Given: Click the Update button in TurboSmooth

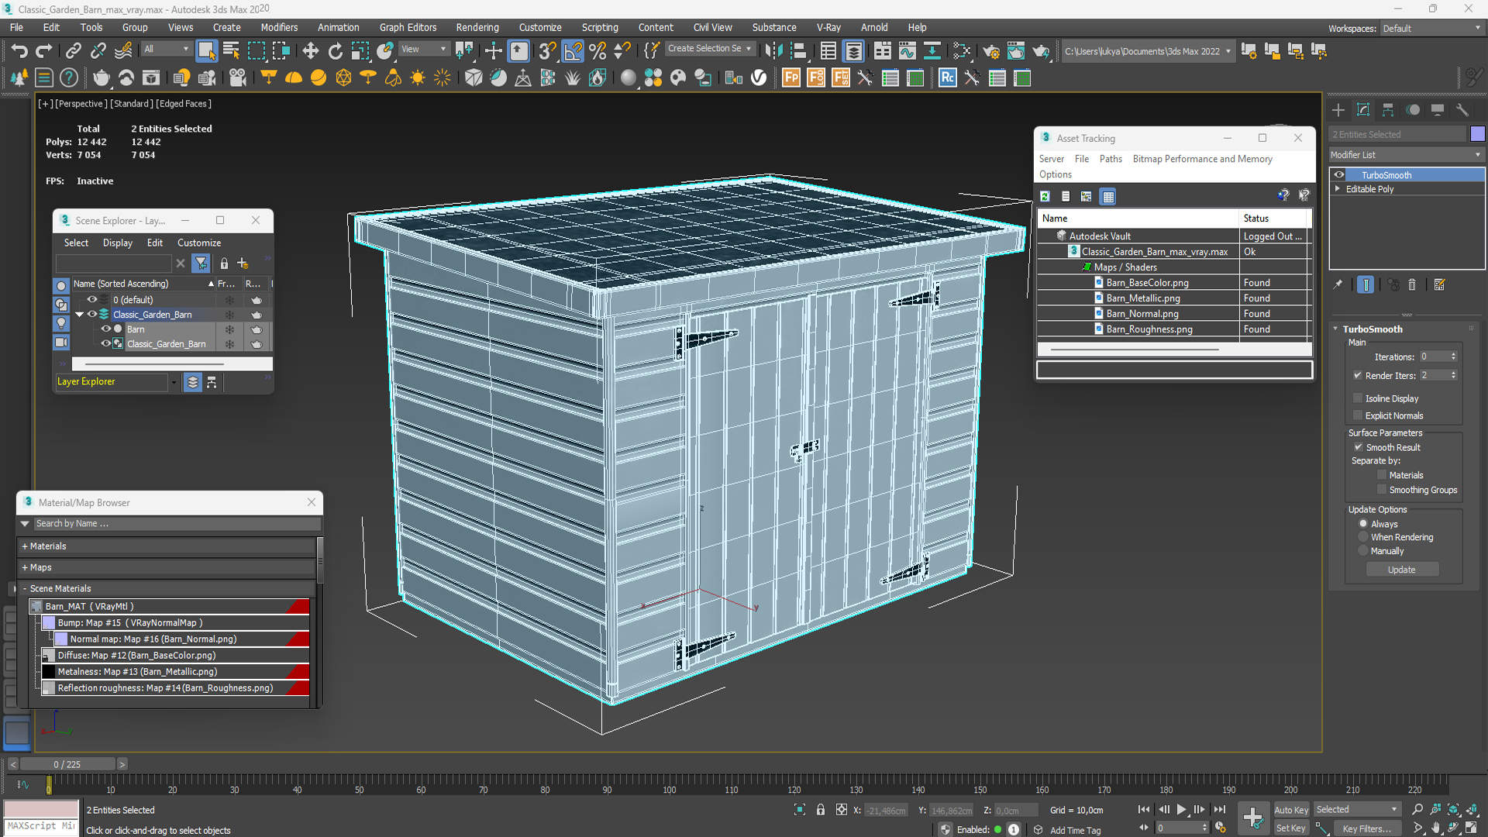Looking at the screenshot, I should 1401,570.
